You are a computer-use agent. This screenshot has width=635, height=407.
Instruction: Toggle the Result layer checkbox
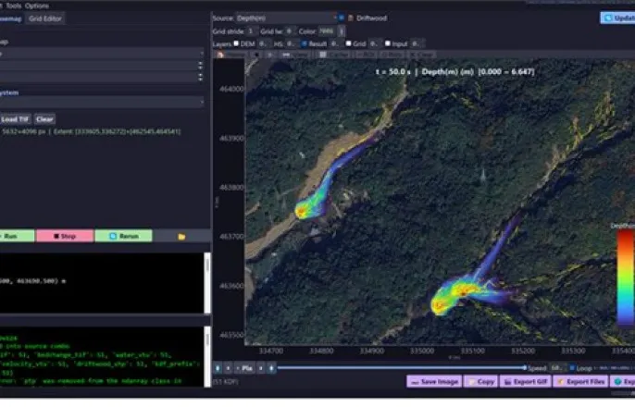click(x=305, y=43)
